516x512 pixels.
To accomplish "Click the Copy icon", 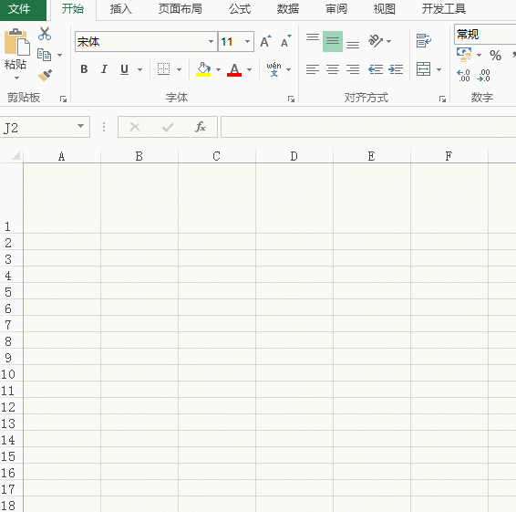I will point(44,55).
